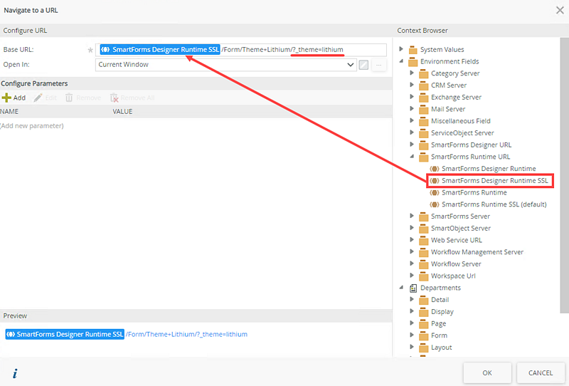Click the Departments tree node icon
The width and height of the screenshot is (569, 386).
click(x=413, y=288)
